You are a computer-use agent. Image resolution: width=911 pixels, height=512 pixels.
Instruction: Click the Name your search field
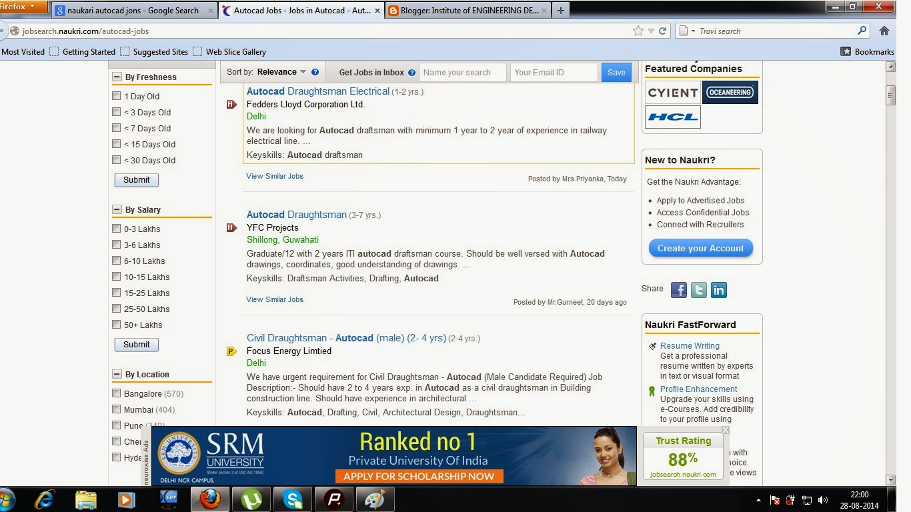click(463, 73)
